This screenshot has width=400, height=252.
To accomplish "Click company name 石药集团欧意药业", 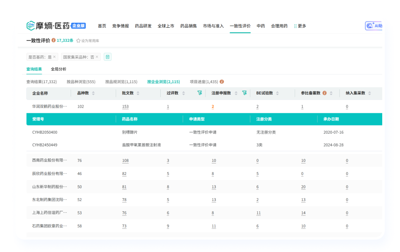I will click(x=50, y=226).
